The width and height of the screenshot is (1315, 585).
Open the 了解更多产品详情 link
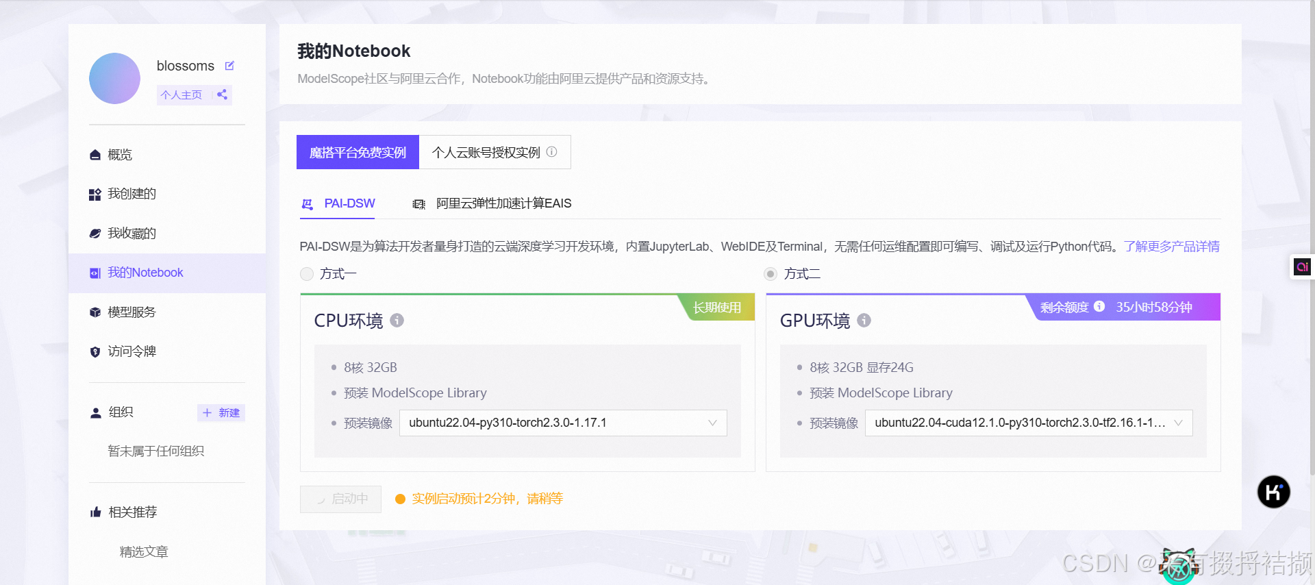(x=1172, y=247)
